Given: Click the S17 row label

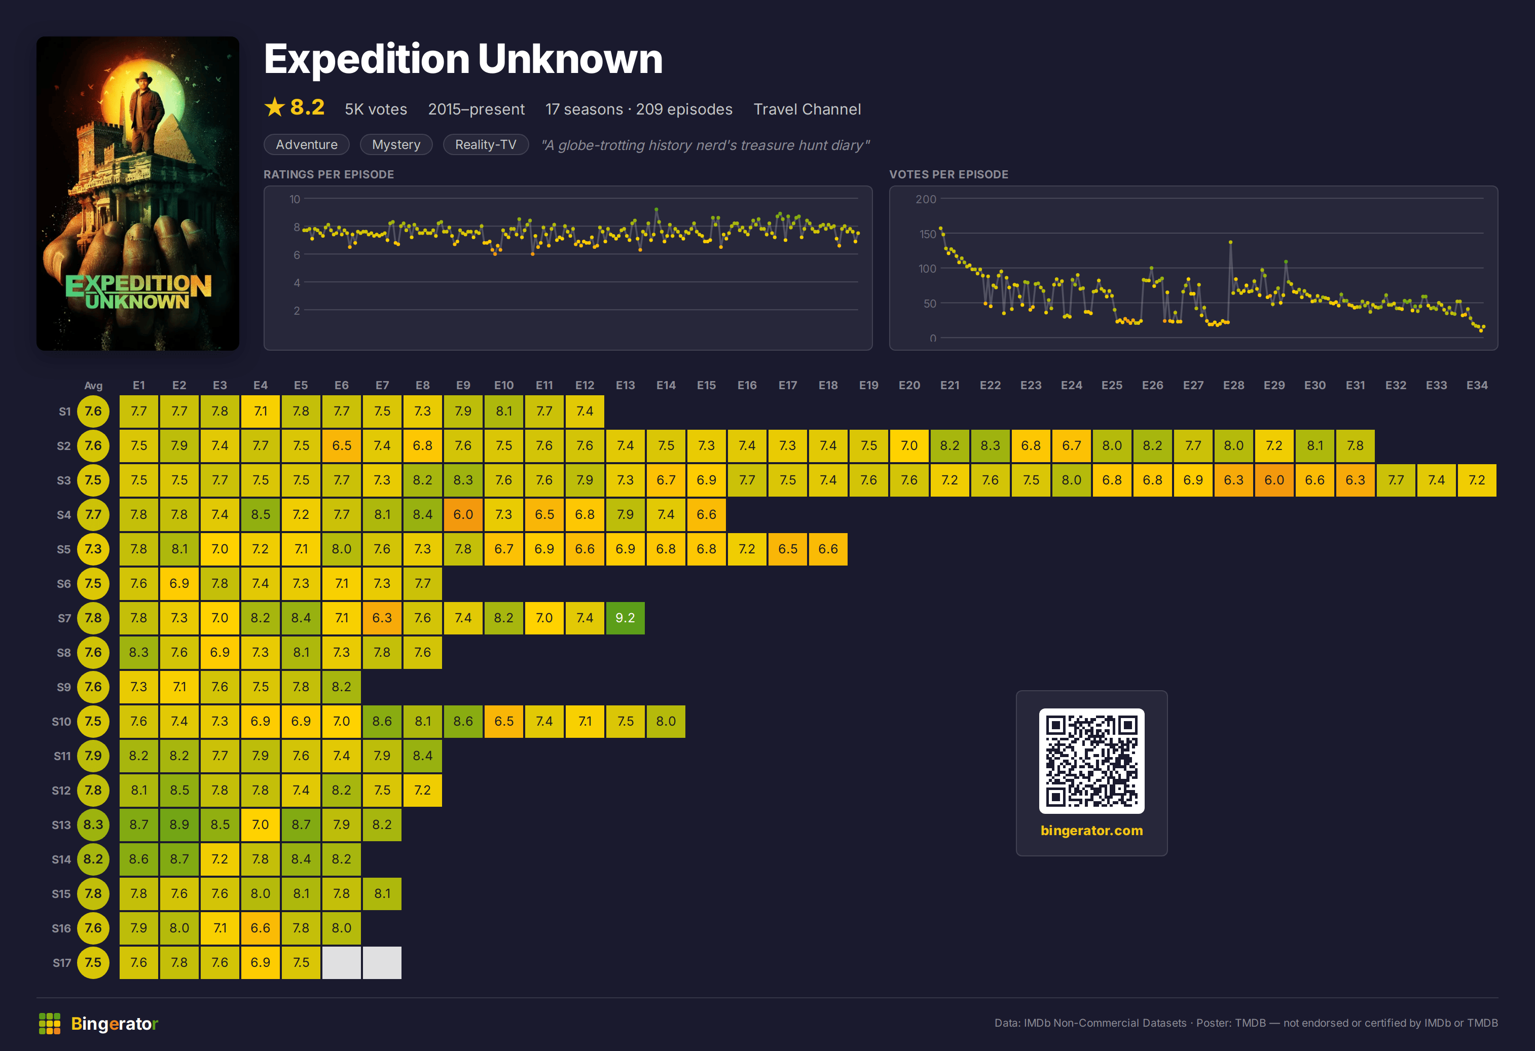Looking at the screenshot, I should tap(61, 962).
